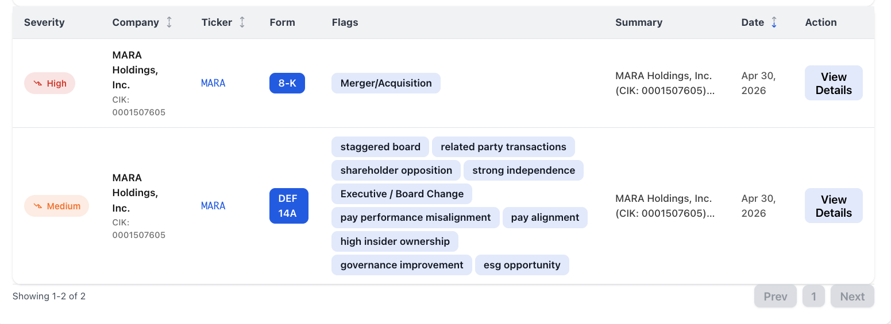Select the staggered board flag
Screen dimensions: 891x324
380,147
